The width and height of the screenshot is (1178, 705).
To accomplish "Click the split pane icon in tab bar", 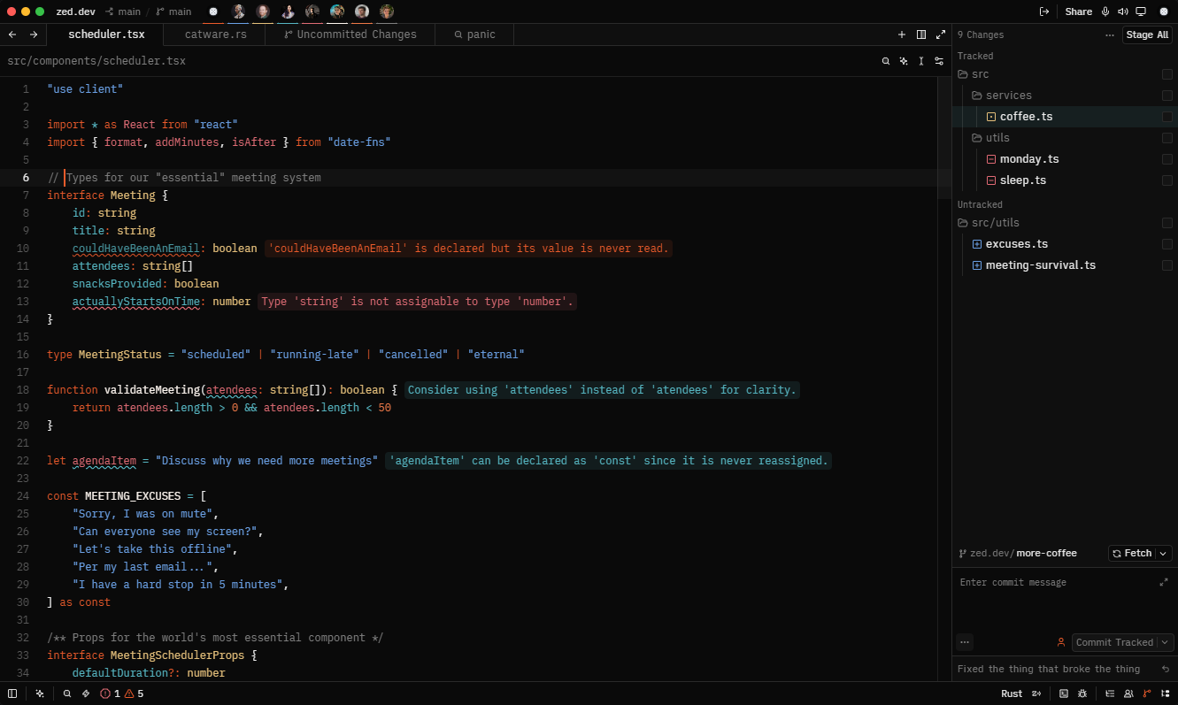I will coord(921,34).
